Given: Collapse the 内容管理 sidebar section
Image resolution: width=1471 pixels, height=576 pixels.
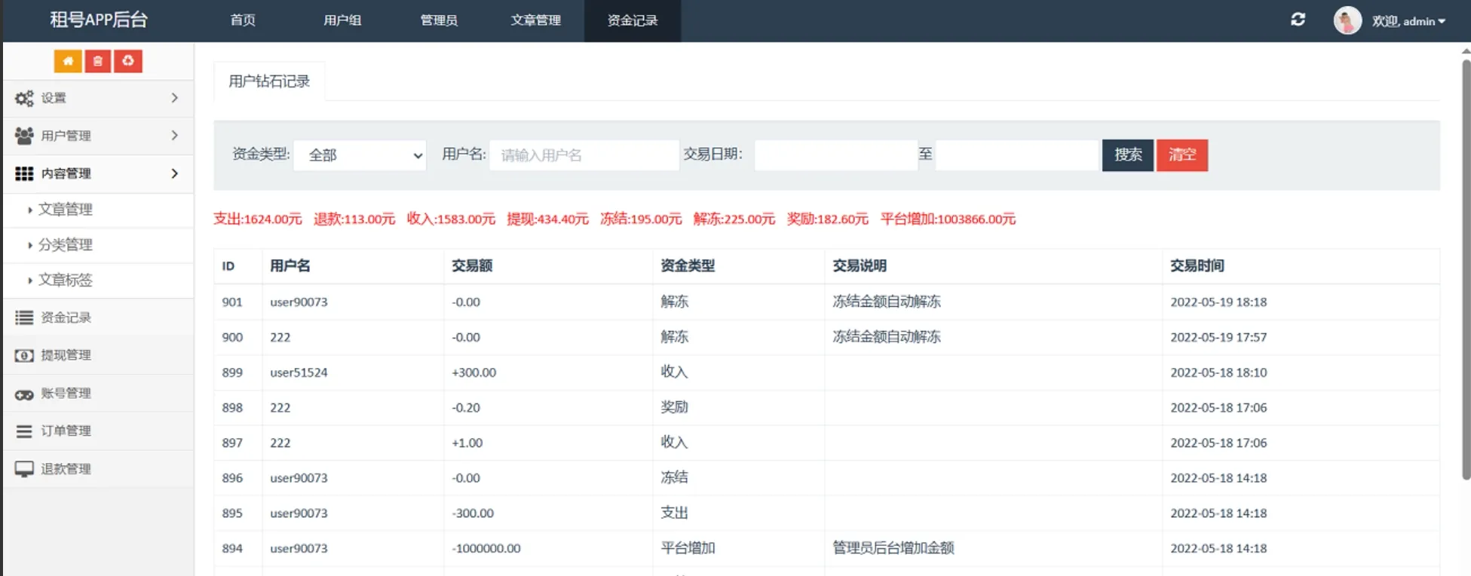Looking at the screenshot, I should point(174,173).
